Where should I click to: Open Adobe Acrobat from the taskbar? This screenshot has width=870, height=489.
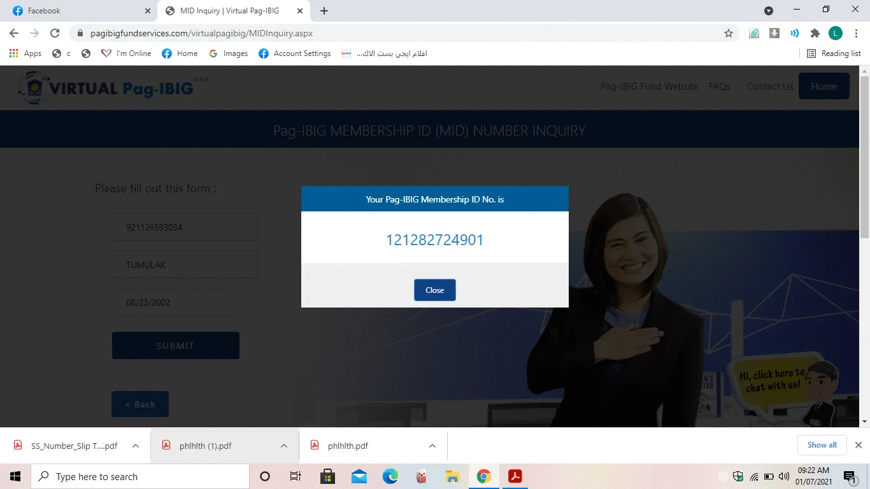coord(515,476)
